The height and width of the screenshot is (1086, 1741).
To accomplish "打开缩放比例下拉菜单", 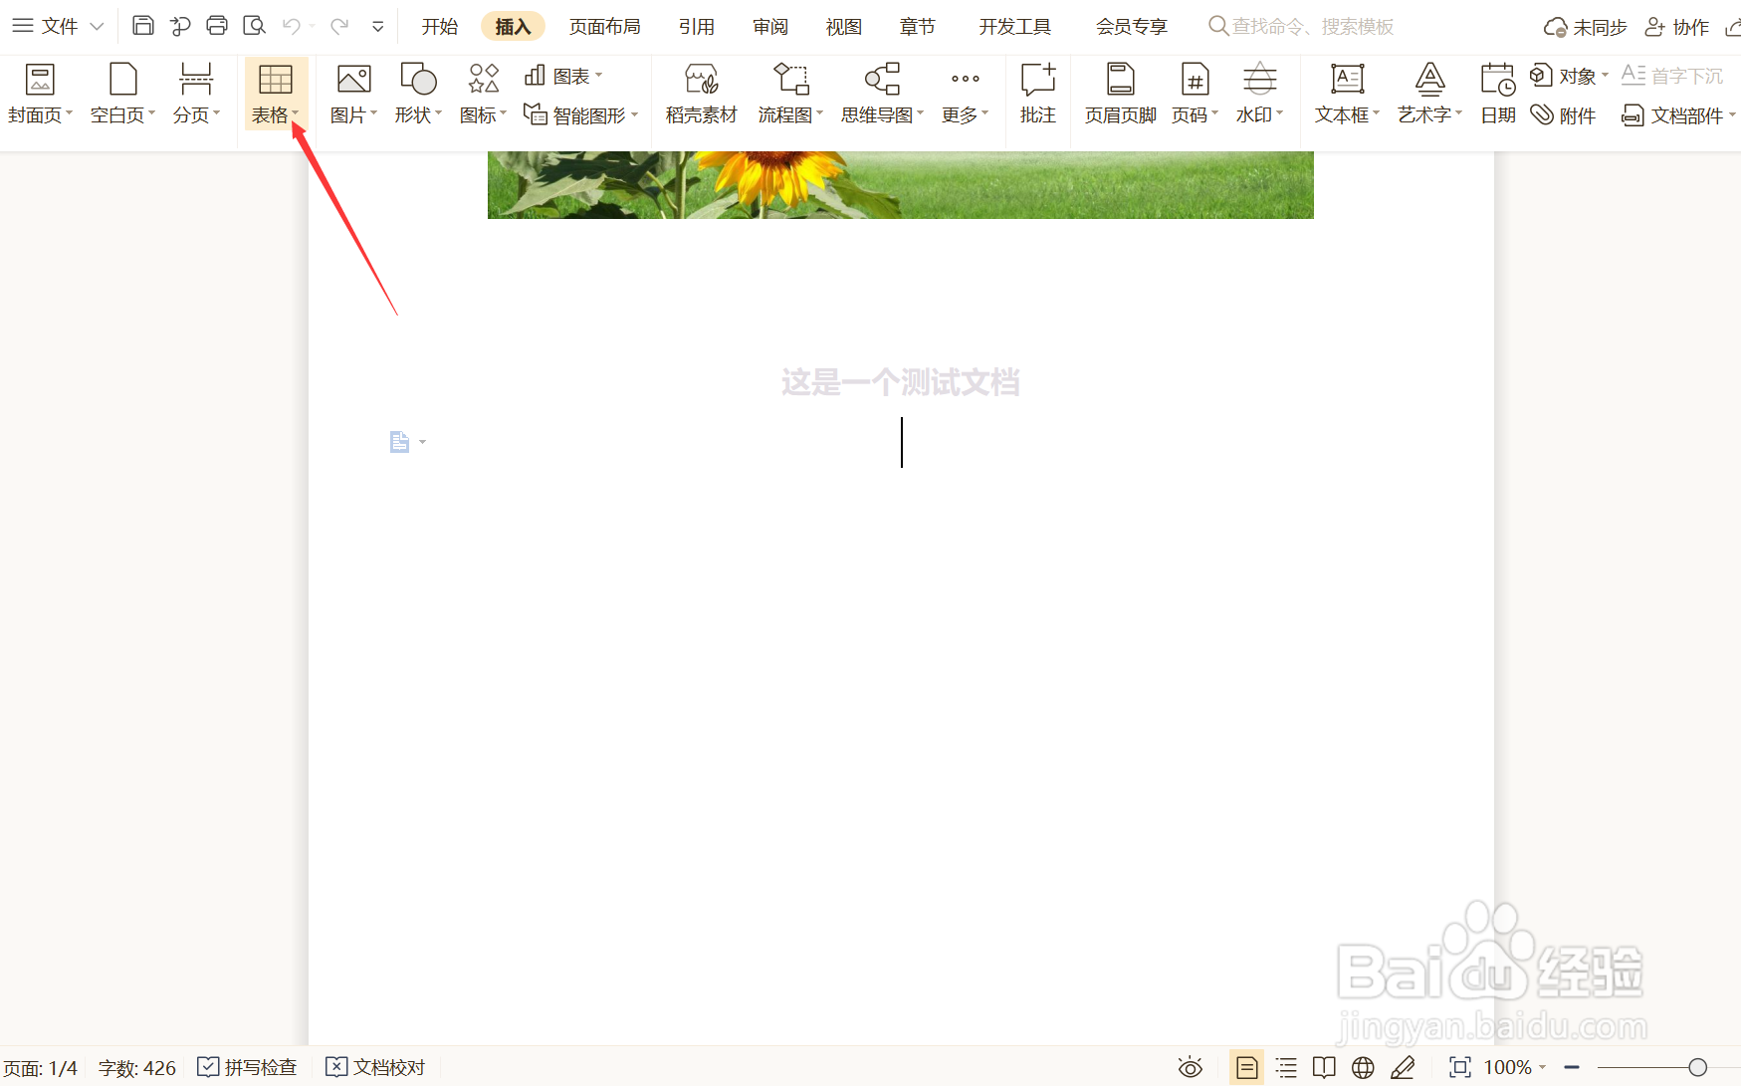I will coord(1545,1066).
